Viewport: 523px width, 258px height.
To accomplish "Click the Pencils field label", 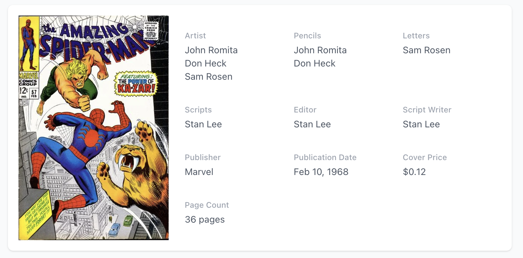I will coord(307,36).
